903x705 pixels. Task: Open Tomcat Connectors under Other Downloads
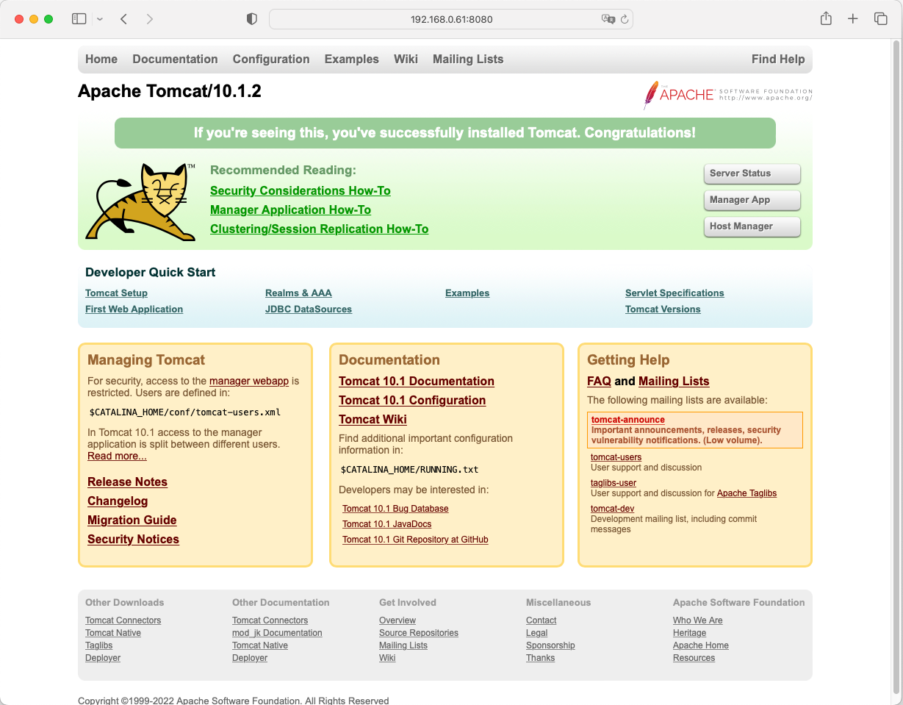(x=123, y=620)
